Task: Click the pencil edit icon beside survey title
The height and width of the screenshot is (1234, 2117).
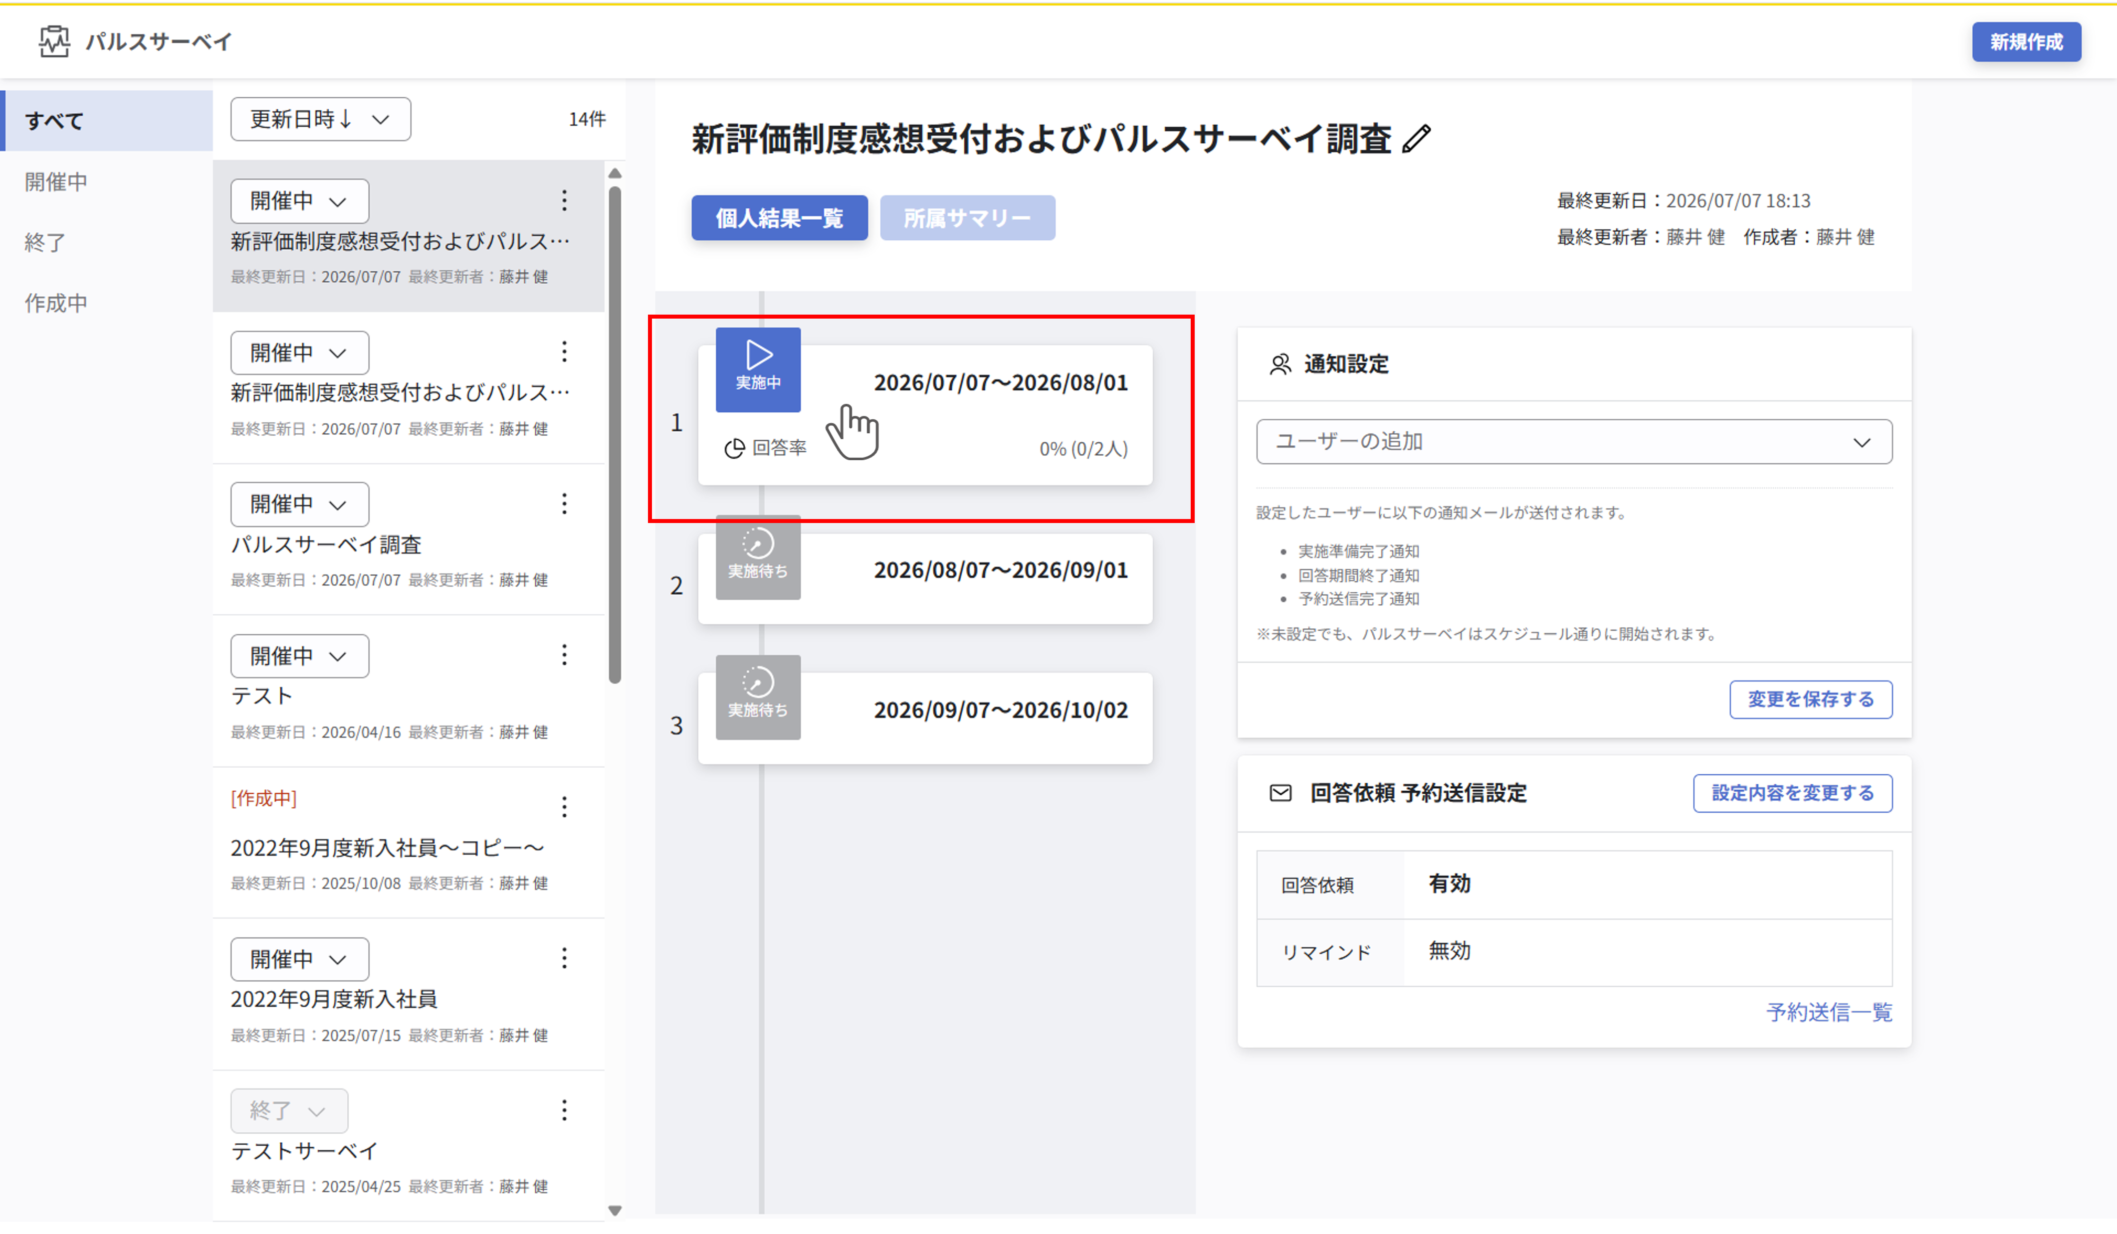Action: pyautogui.click(x=1416, y=139)
